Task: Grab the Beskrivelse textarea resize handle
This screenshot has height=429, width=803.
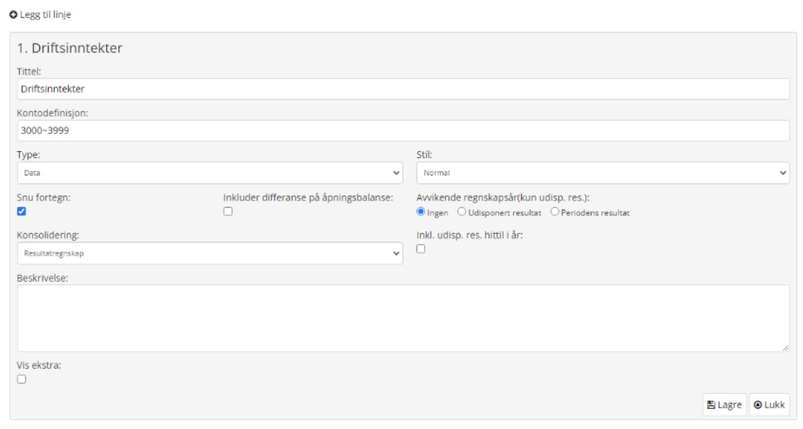Action: coord(785,348)
